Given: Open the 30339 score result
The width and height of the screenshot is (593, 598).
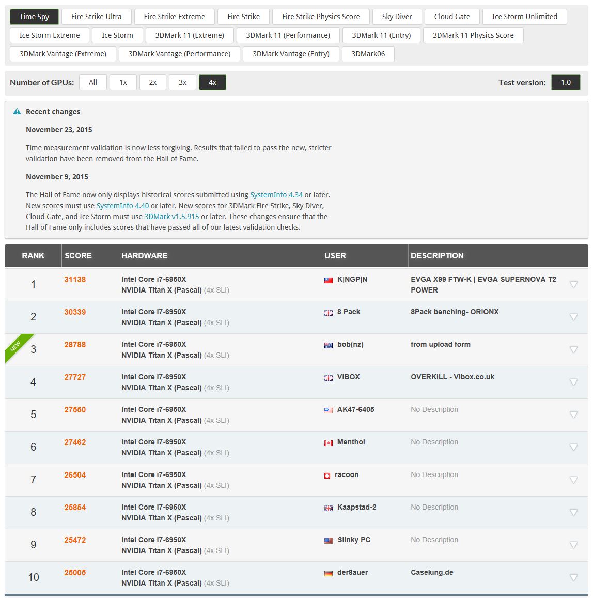Looking at the screenshot, I should click(75, 312).
